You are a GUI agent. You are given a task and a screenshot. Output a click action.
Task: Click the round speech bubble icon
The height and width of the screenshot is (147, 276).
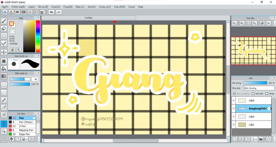pos(17,12)
